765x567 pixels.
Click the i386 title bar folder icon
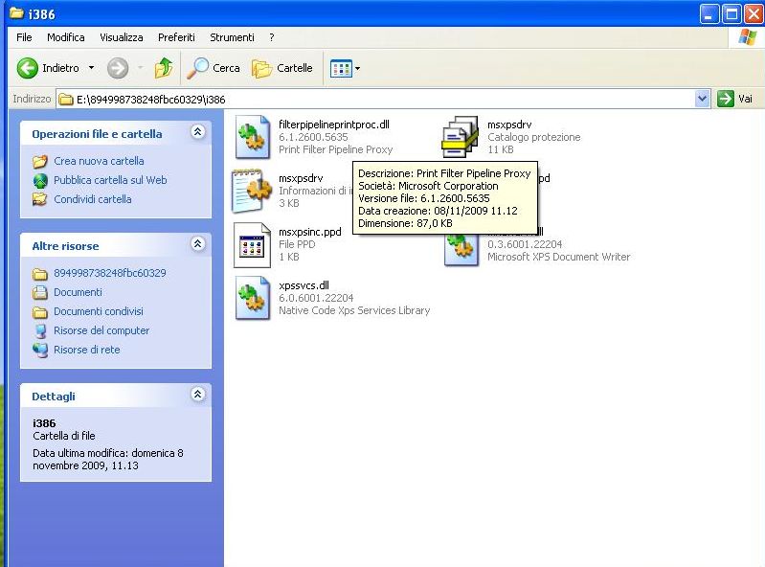coord(16,13)
